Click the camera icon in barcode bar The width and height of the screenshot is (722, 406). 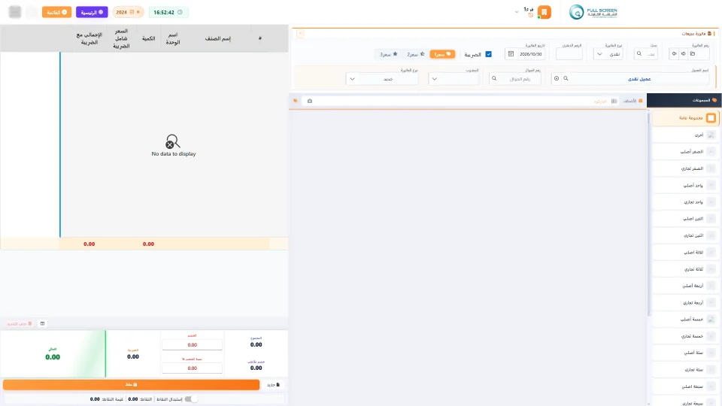click(309, 101)
